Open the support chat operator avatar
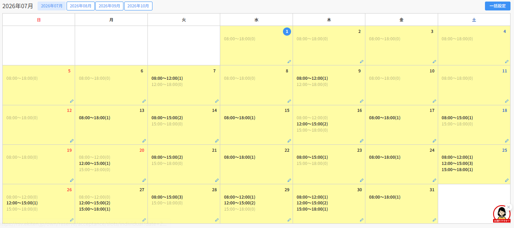 [502, 214]
